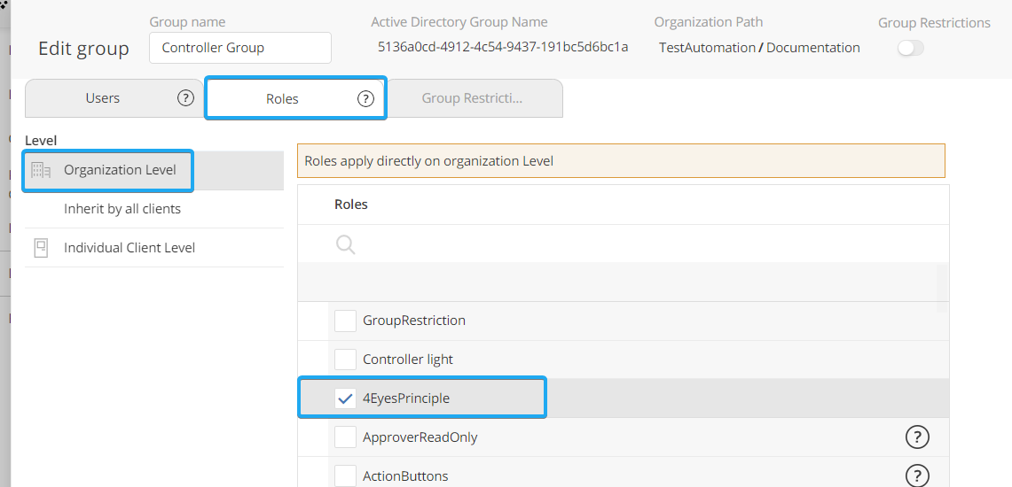Image resolution: width=1012 pixels, height=487 pixels.
Task: Click the help icon on Users tab
Action: 185,98
